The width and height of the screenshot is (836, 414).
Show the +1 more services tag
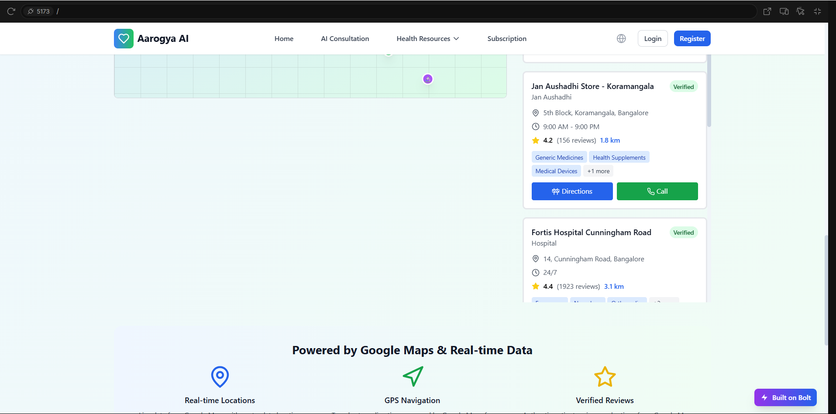point(599,171)
